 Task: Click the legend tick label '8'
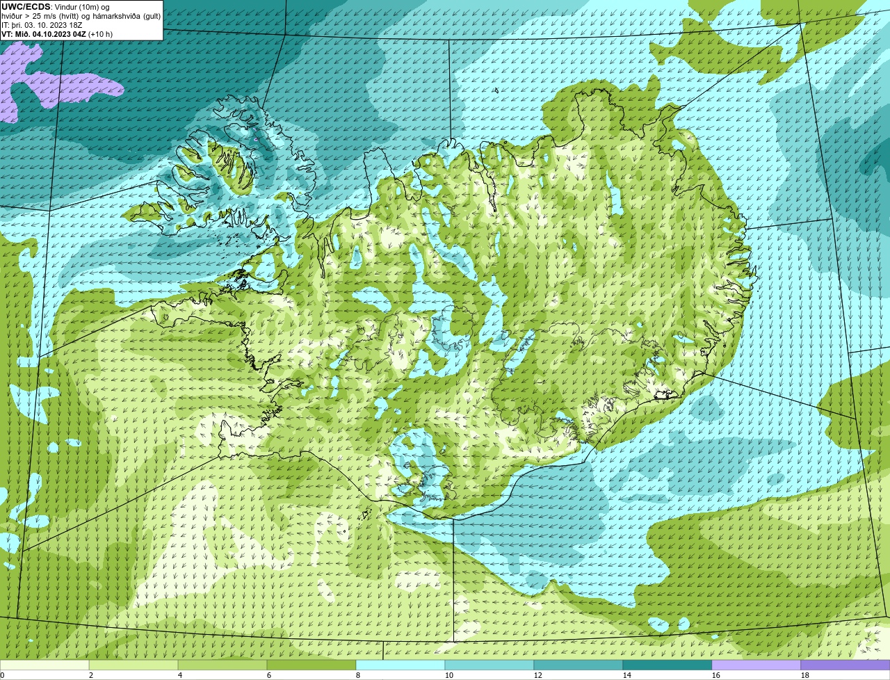coord(358,675)
